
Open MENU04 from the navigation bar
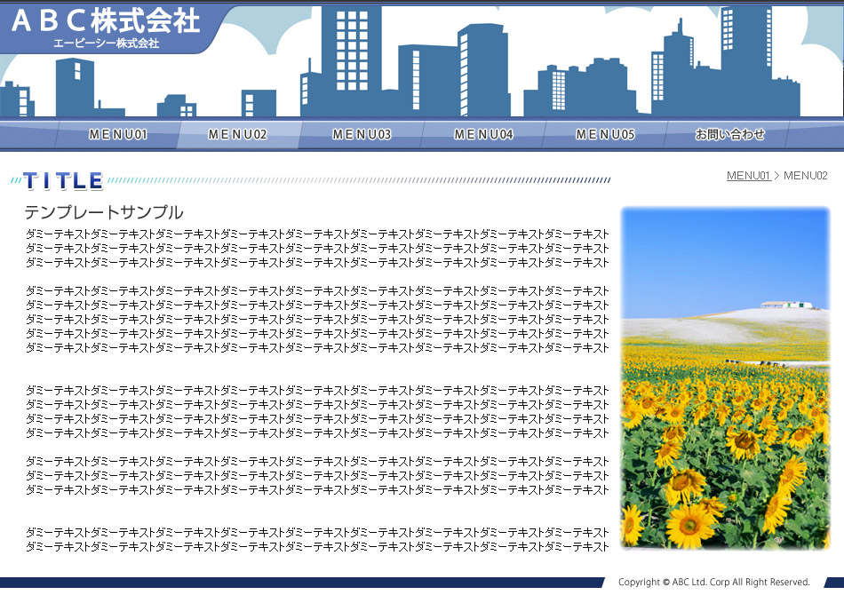[x=483, y=134]
